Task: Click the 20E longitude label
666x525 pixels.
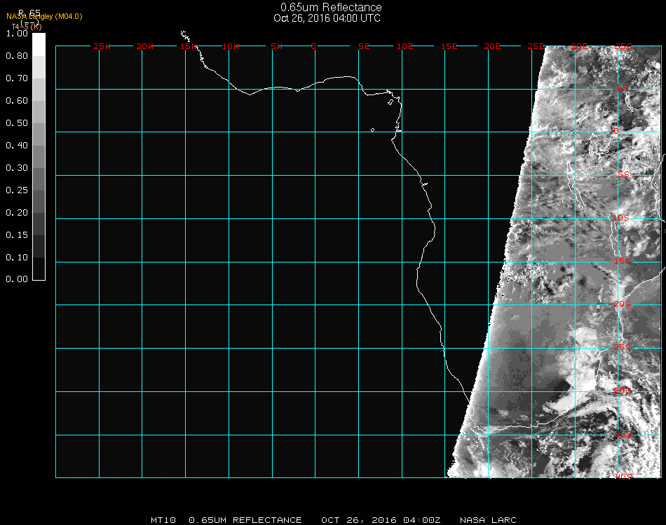Action: click(492, 46)
